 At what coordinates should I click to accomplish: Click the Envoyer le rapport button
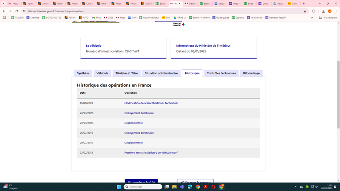[x=195, y=181]
